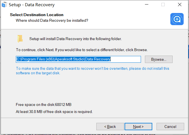Click the 'To continue, click Next' instruction text
This screenshot has height=135, width=189.
pyautogui.click(x=82, y=50)
